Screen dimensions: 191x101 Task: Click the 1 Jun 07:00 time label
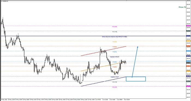98,100
